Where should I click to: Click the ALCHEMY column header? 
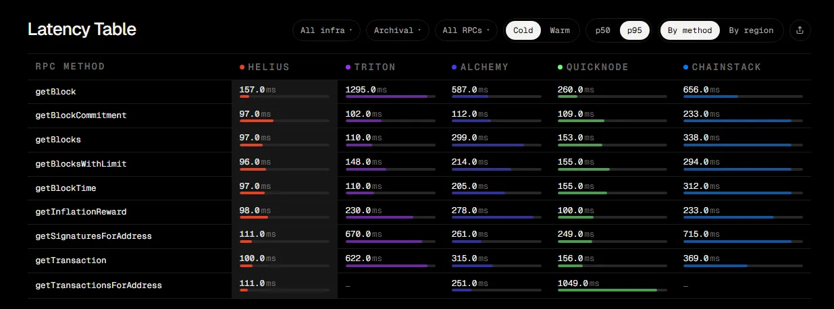tap(484, 67)
